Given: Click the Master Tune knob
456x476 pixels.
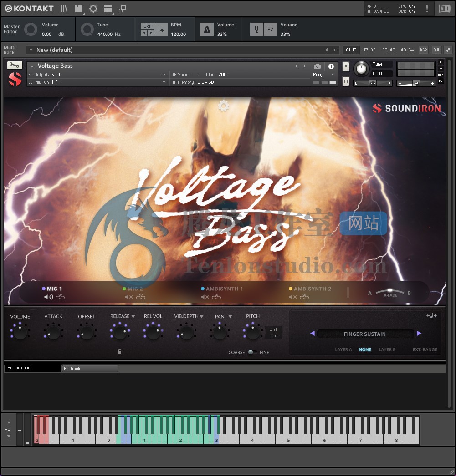Looking at the screenshot, I should coord(87,30).
